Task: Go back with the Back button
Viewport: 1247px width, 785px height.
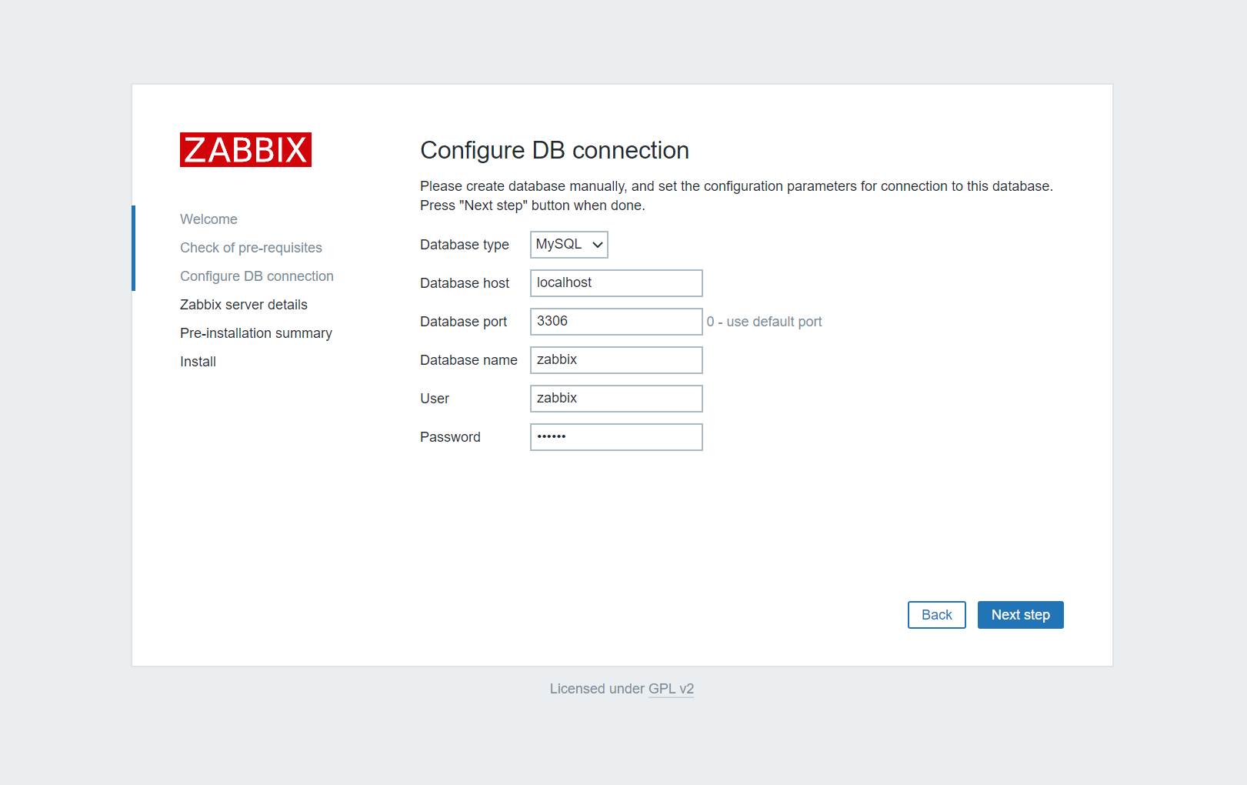Action: click(x=936, y=615)
